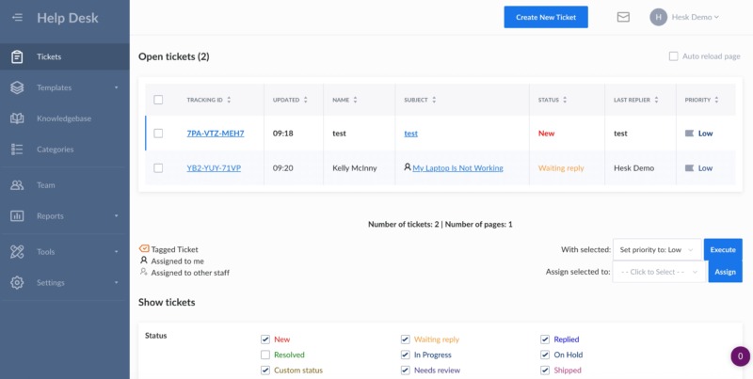Screen dimensions: 753x379
Task: Click the Execute button
Action: click(x=723, y=250)
